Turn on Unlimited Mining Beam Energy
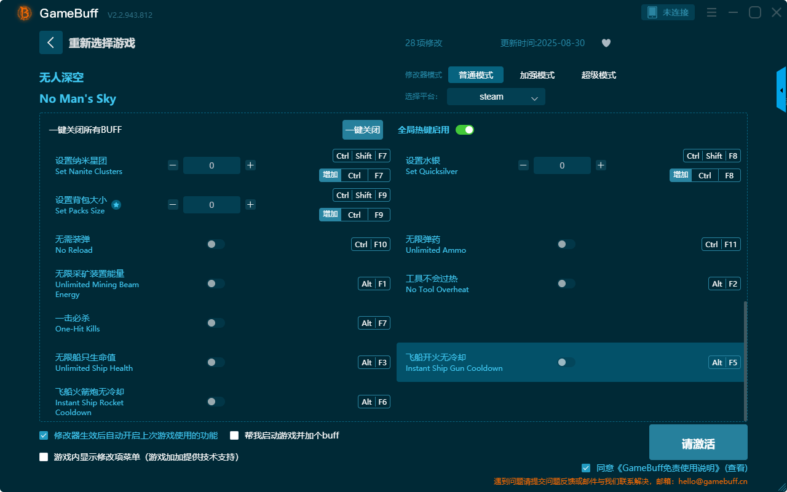The image size is (787, 492). [x=216, y=284]
